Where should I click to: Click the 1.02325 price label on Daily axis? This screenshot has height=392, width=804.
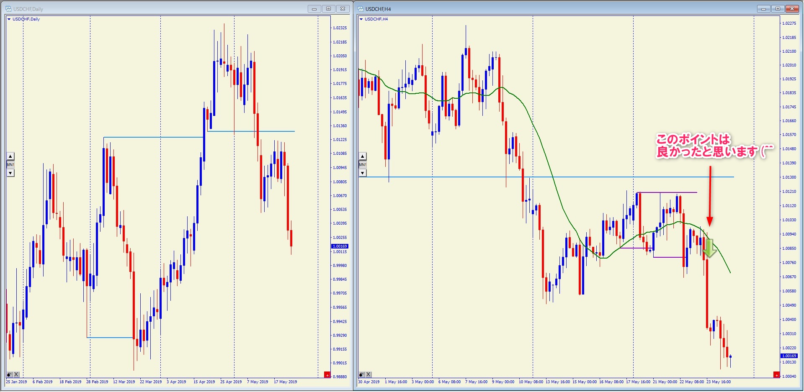coord(340,28)
